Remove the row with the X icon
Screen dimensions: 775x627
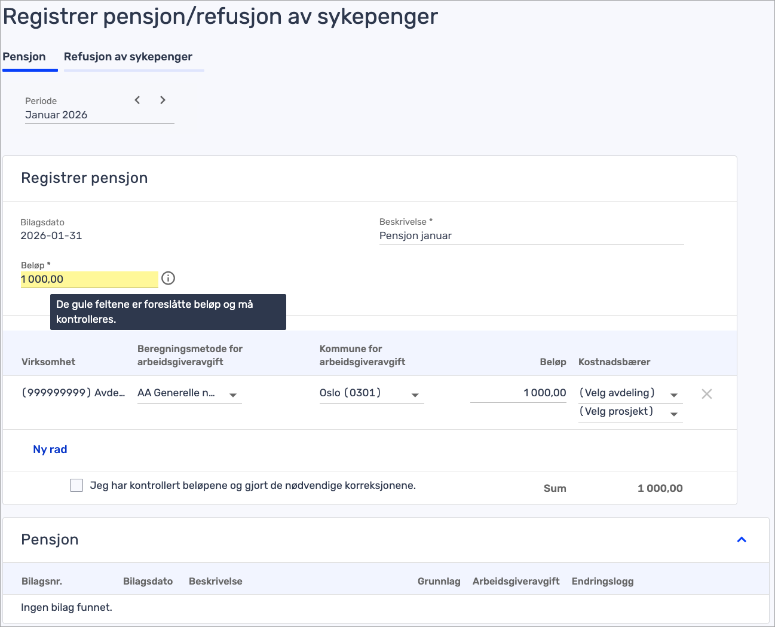[x=706, y=394]
